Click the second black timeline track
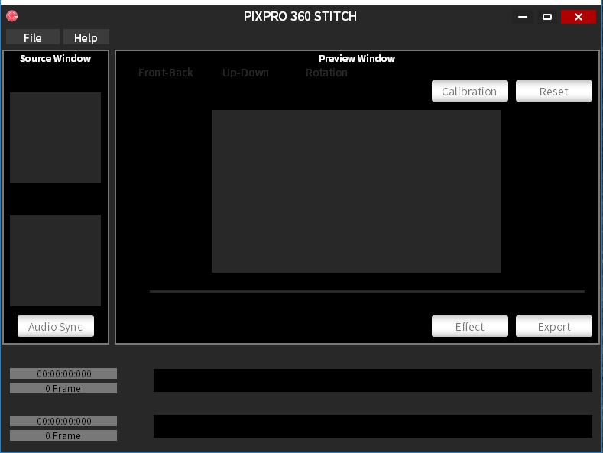The height and width of the screenshot is (453, 603). point(372,426)
